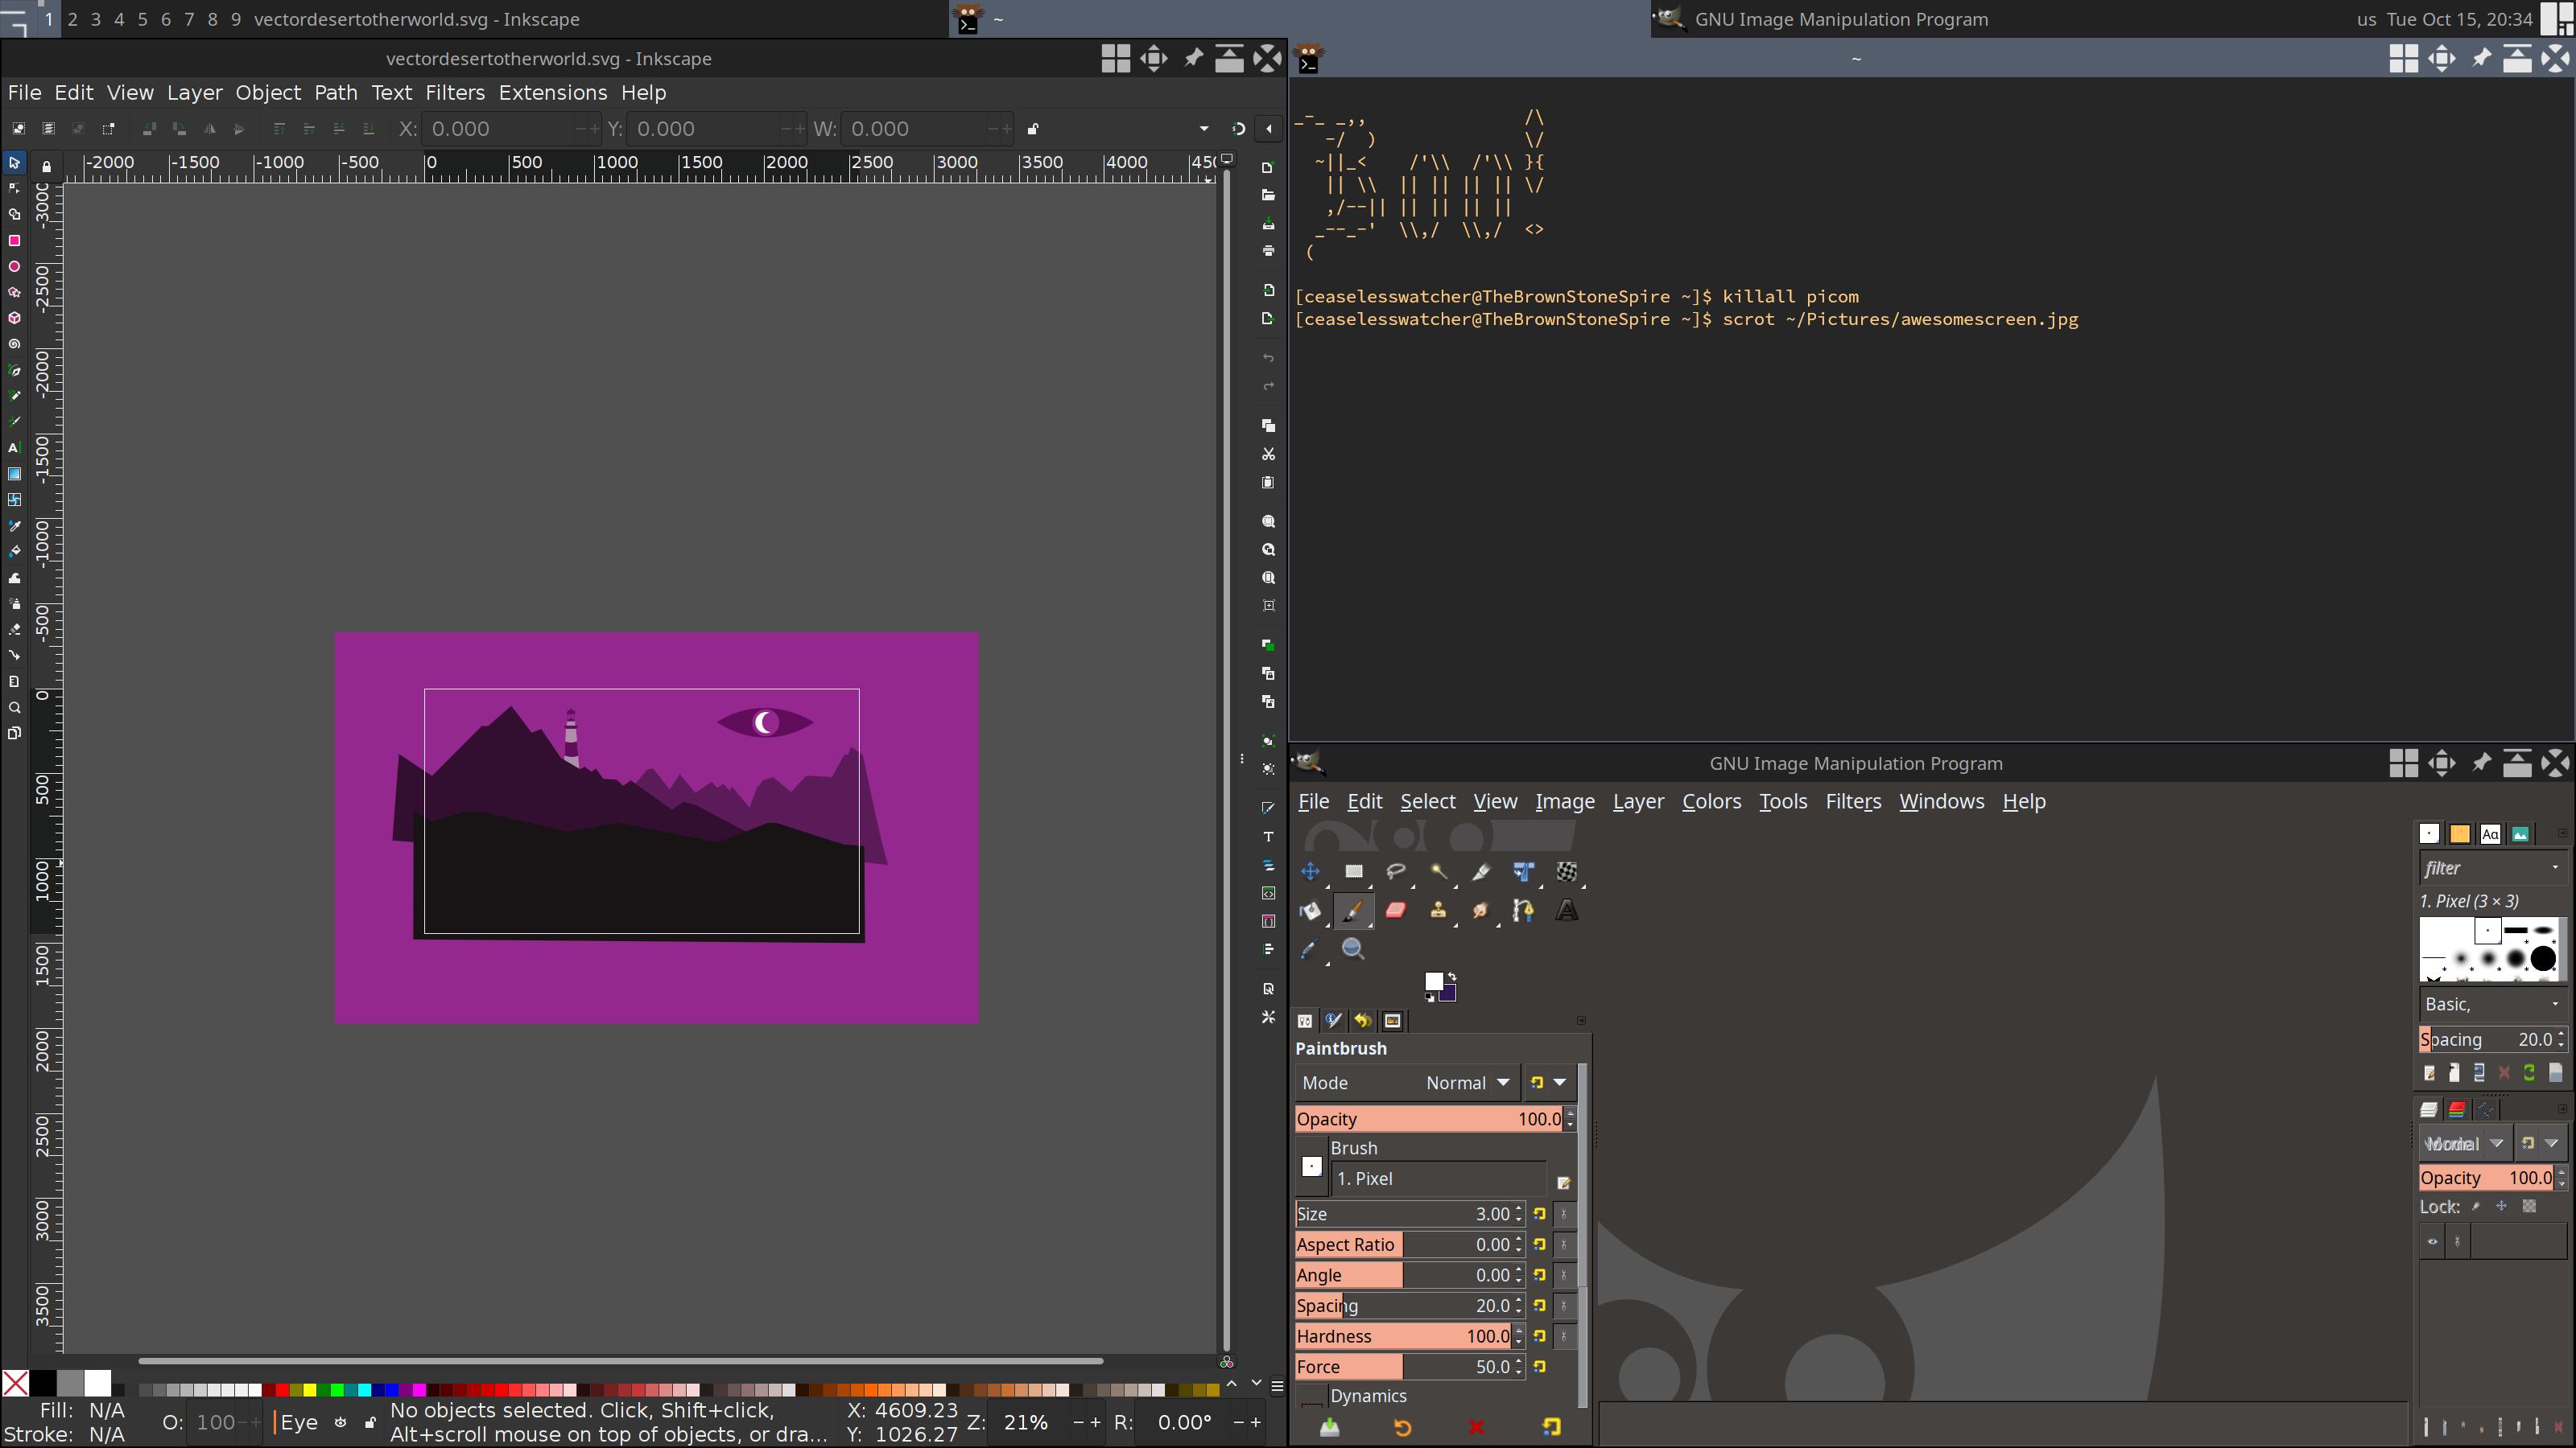Screen dimensions: 2576x1448
Task: Open Inkscape color palette menu button
Action: pyautogui.click(x=1277, y=1386)
